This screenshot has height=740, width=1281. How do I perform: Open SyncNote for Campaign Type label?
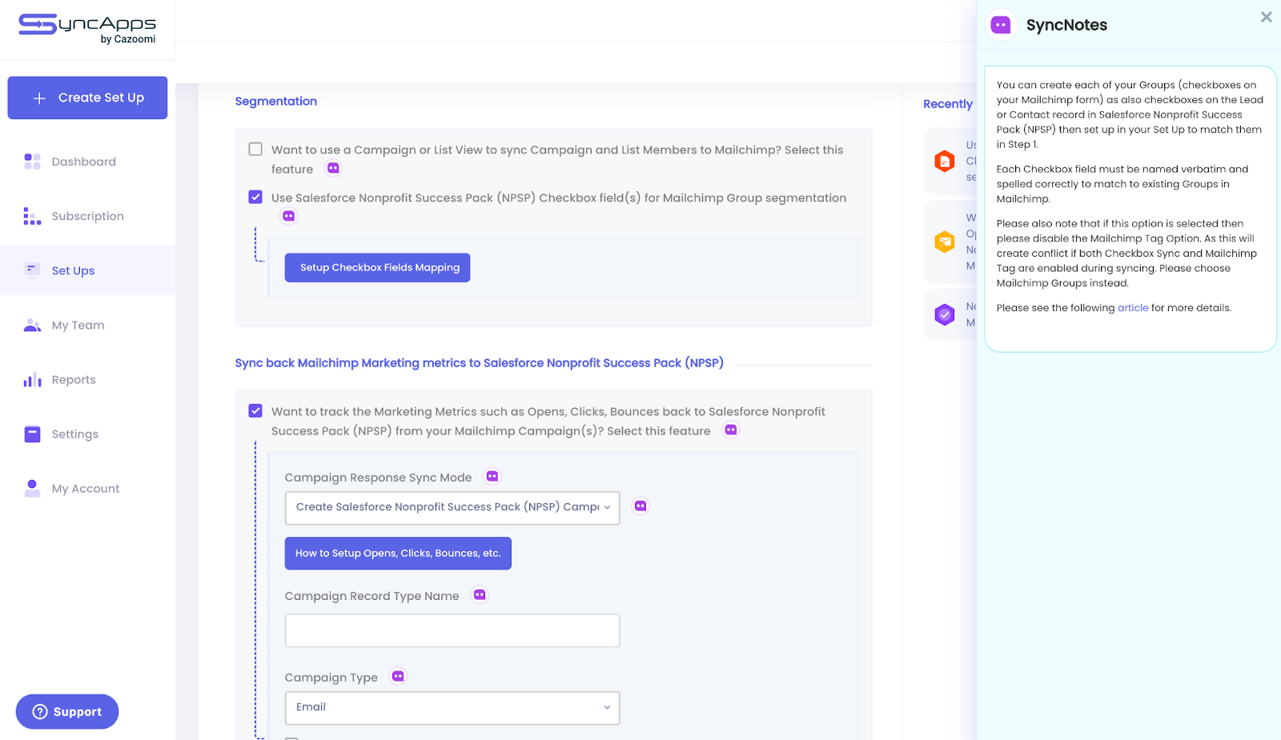click(x=398, y=676)
